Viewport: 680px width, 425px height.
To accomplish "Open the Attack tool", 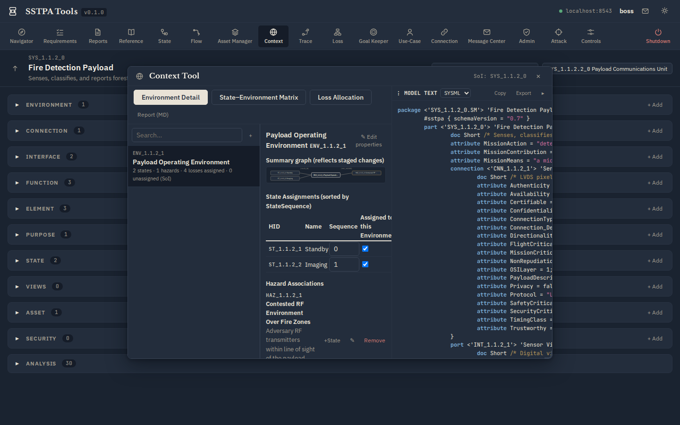I will point(559,36).
